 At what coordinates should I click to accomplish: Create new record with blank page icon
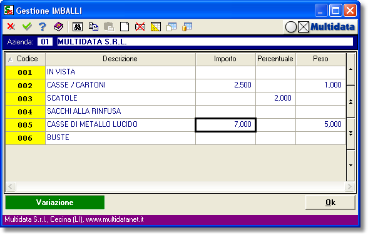tap(125, 27)
